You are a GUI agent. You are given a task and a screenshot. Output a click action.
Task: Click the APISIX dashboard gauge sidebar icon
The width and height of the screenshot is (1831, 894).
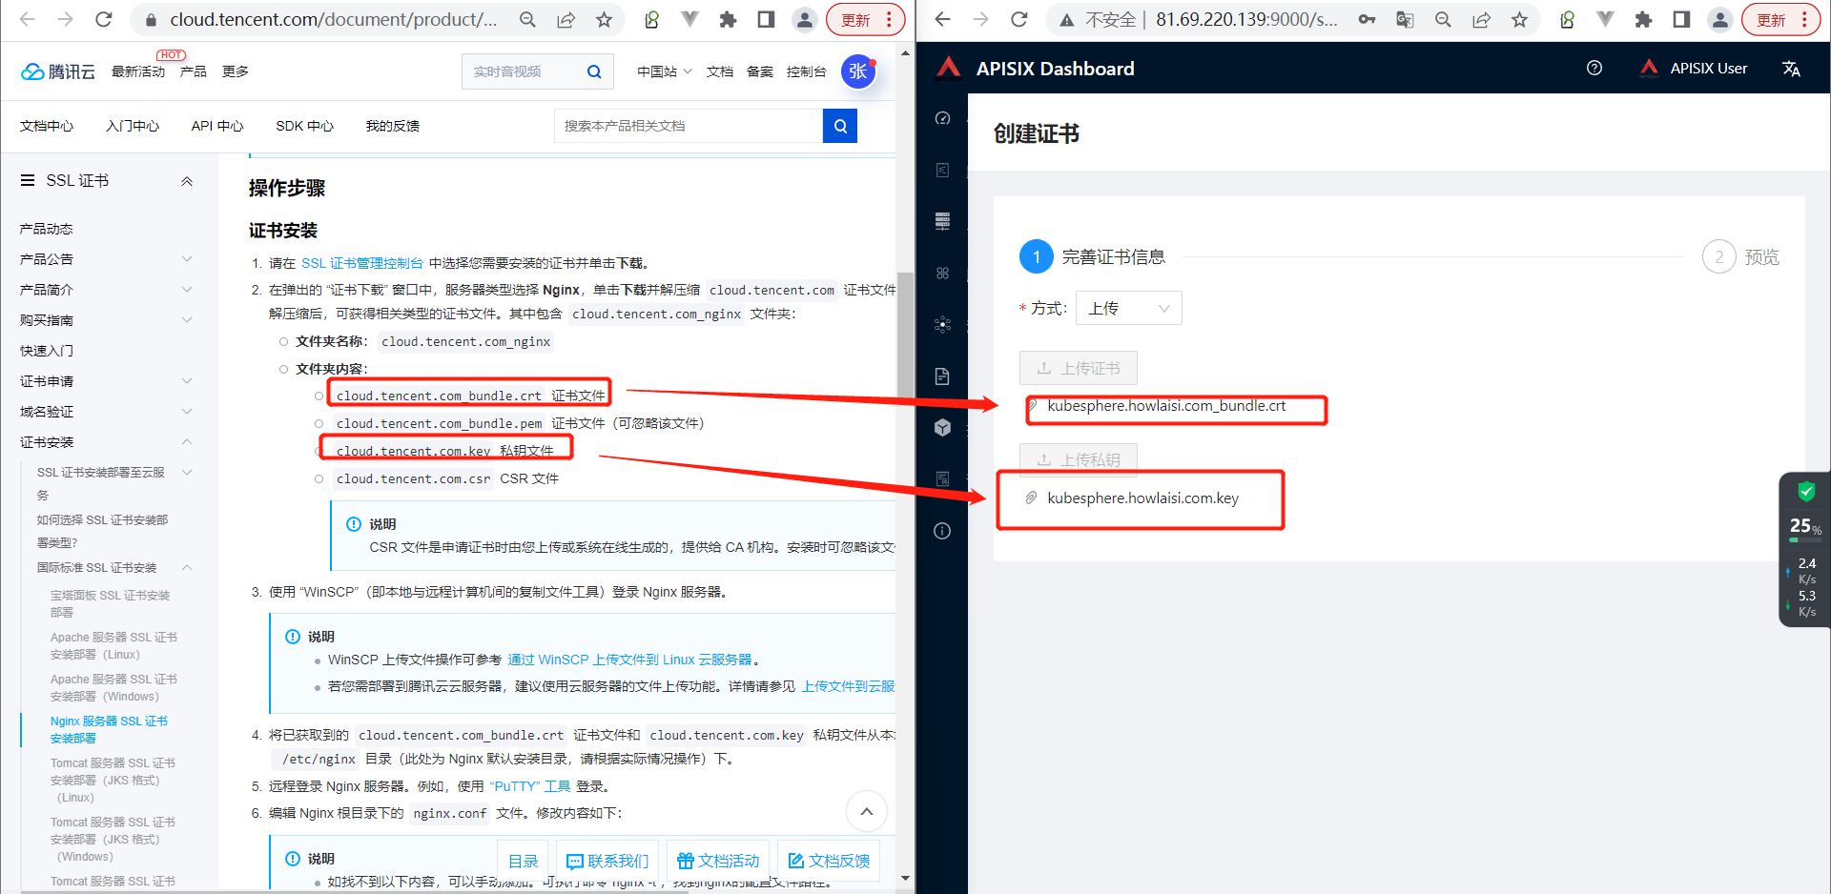point(942,118)
